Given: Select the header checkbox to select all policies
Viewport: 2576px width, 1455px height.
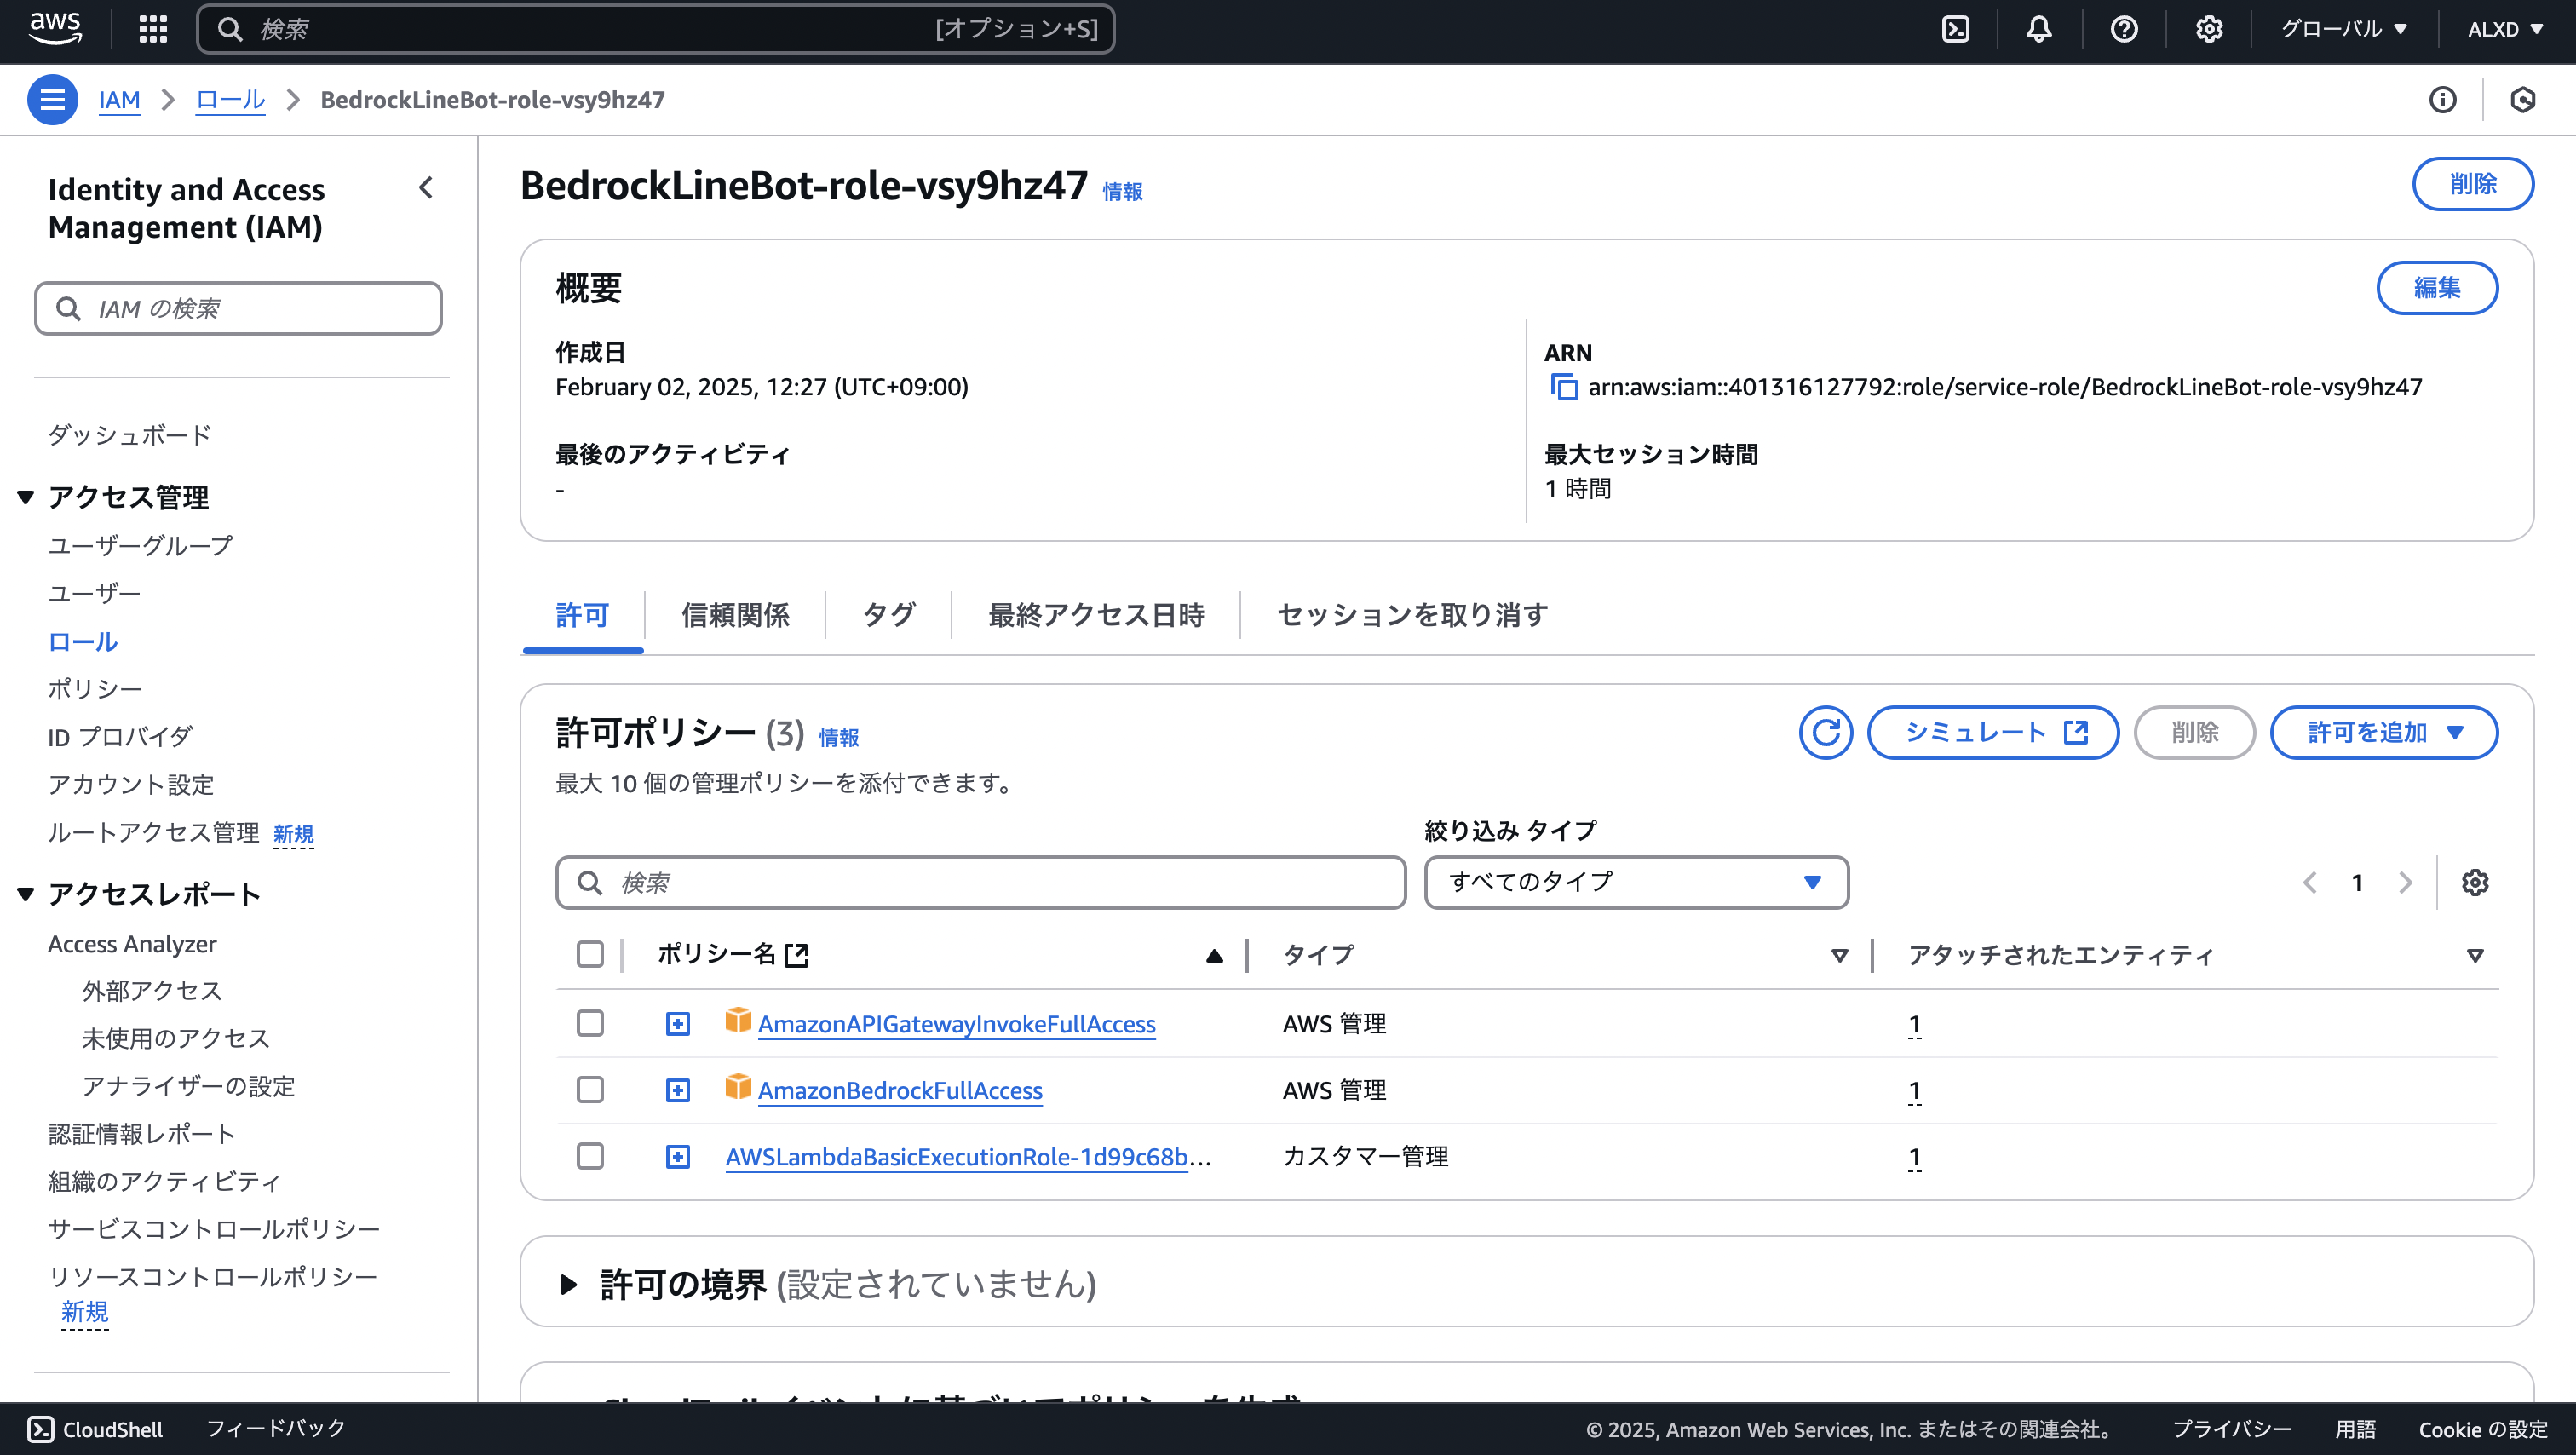Looking at the screenshot, I should pyautogui.click(x=590, y=955).
